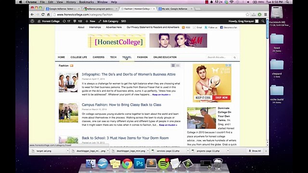This screenshot has width=308, height=173.
Task: Open the Chrome hamburger menu
Action: 265,14
